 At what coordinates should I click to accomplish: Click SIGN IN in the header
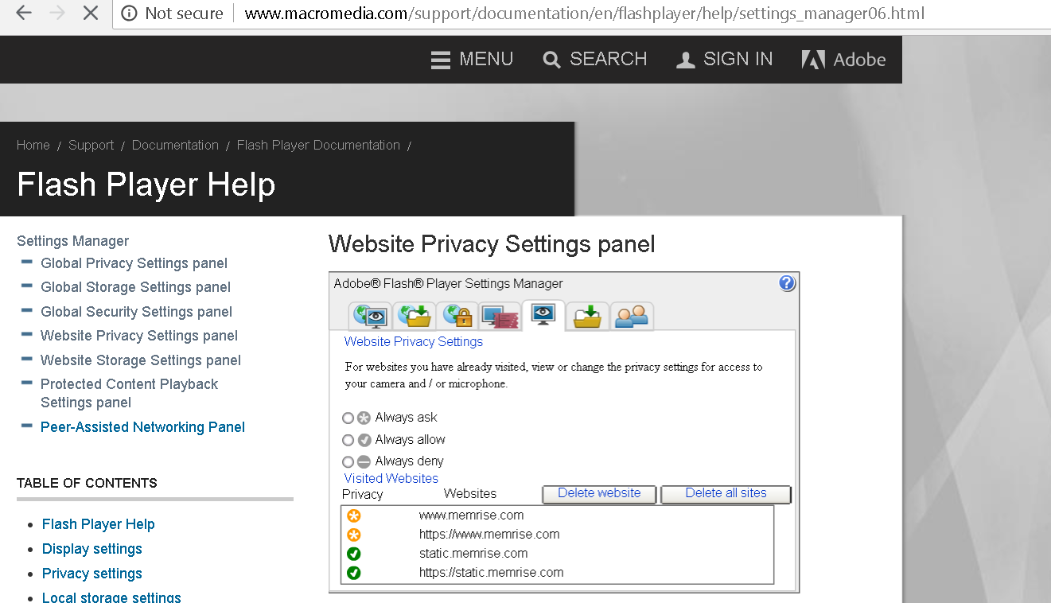click(x=724, y=60)
